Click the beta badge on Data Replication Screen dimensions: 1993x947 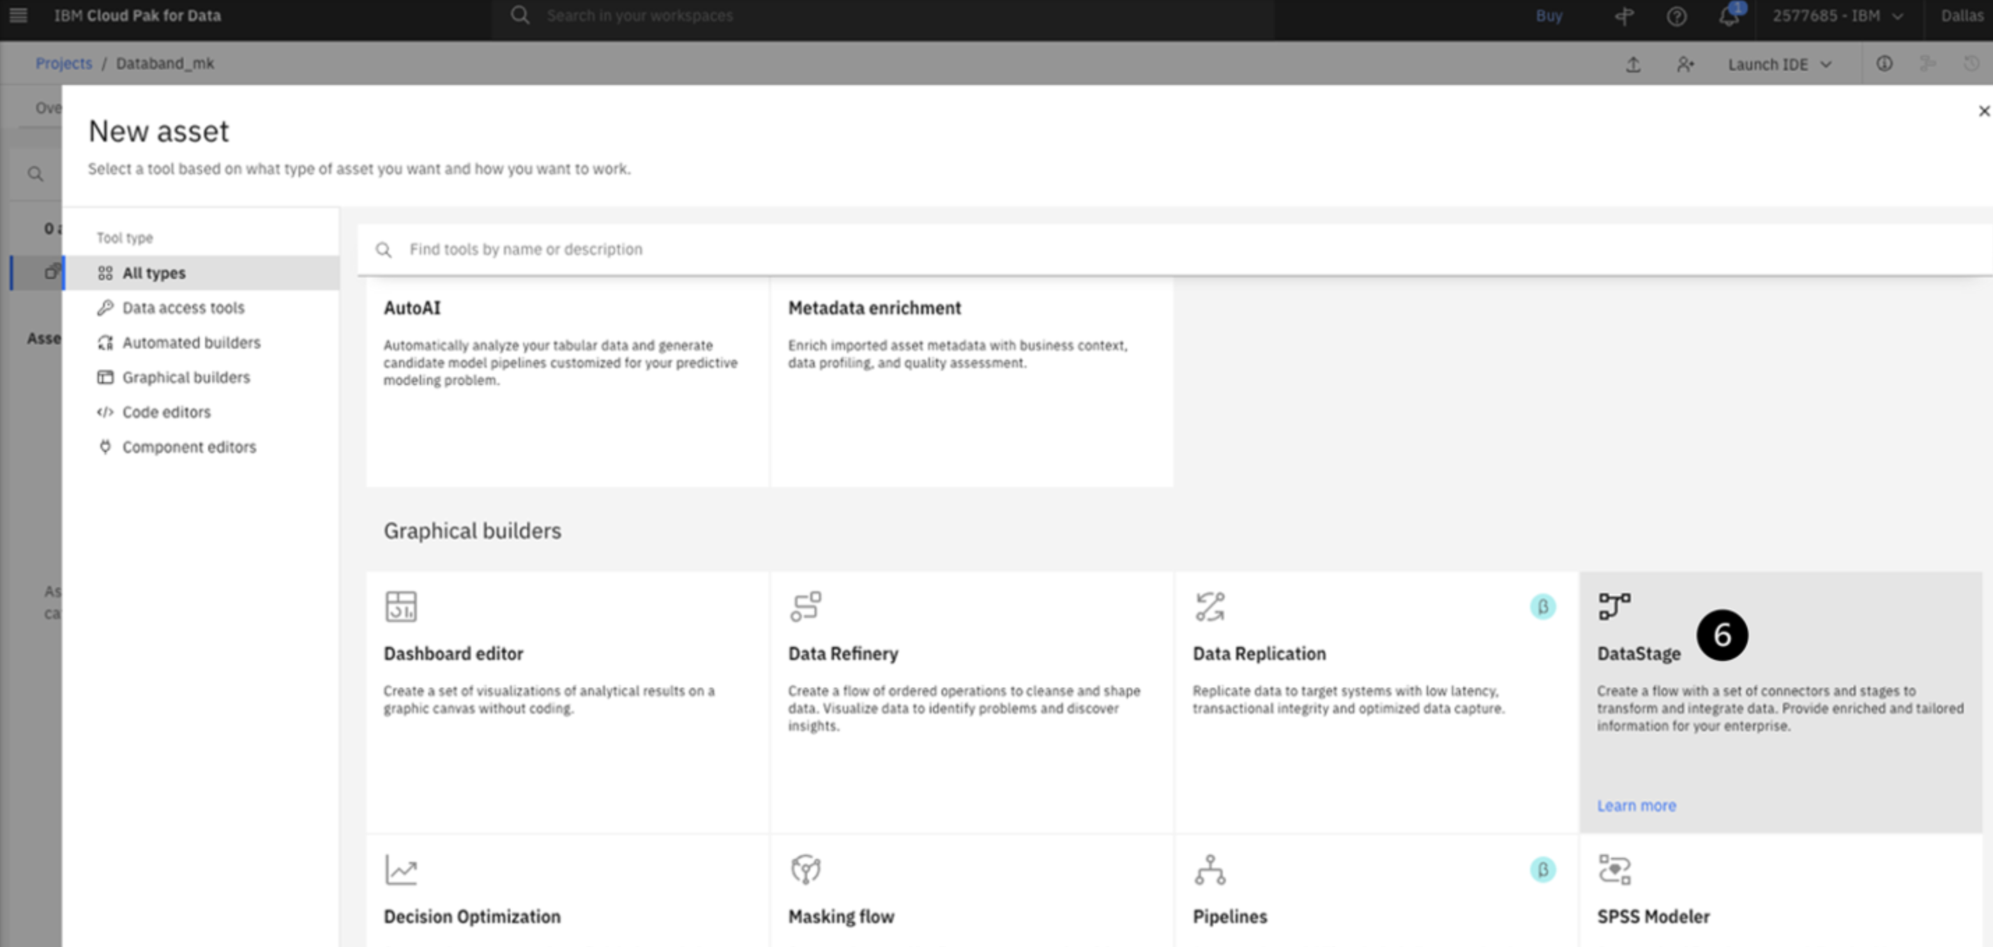[x=1543, y=607]
